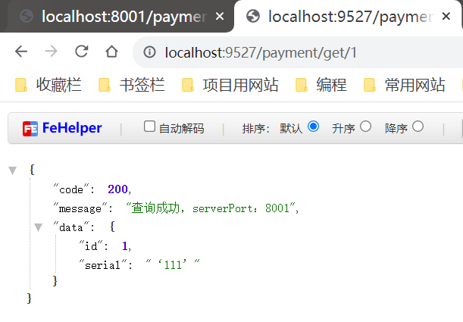This screenshot has width=463, height=322.
Task: Click the id value 1
Action: pos(124,245)
